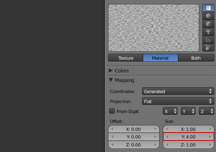Select the sky sphere preview icon

pos(208,48)
